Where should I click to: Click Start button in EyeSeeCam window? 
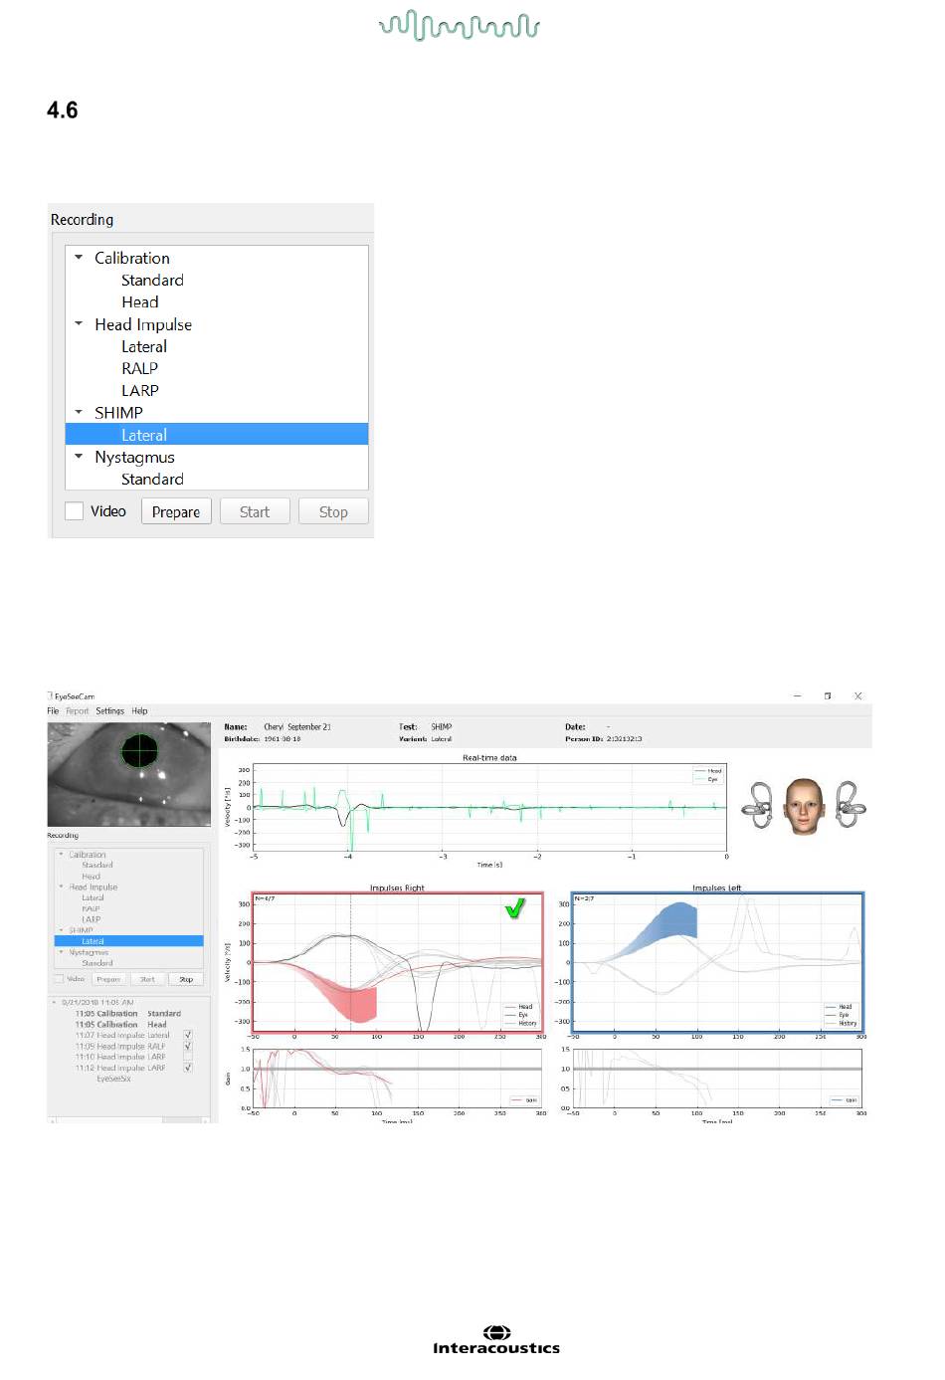[147, 979]
